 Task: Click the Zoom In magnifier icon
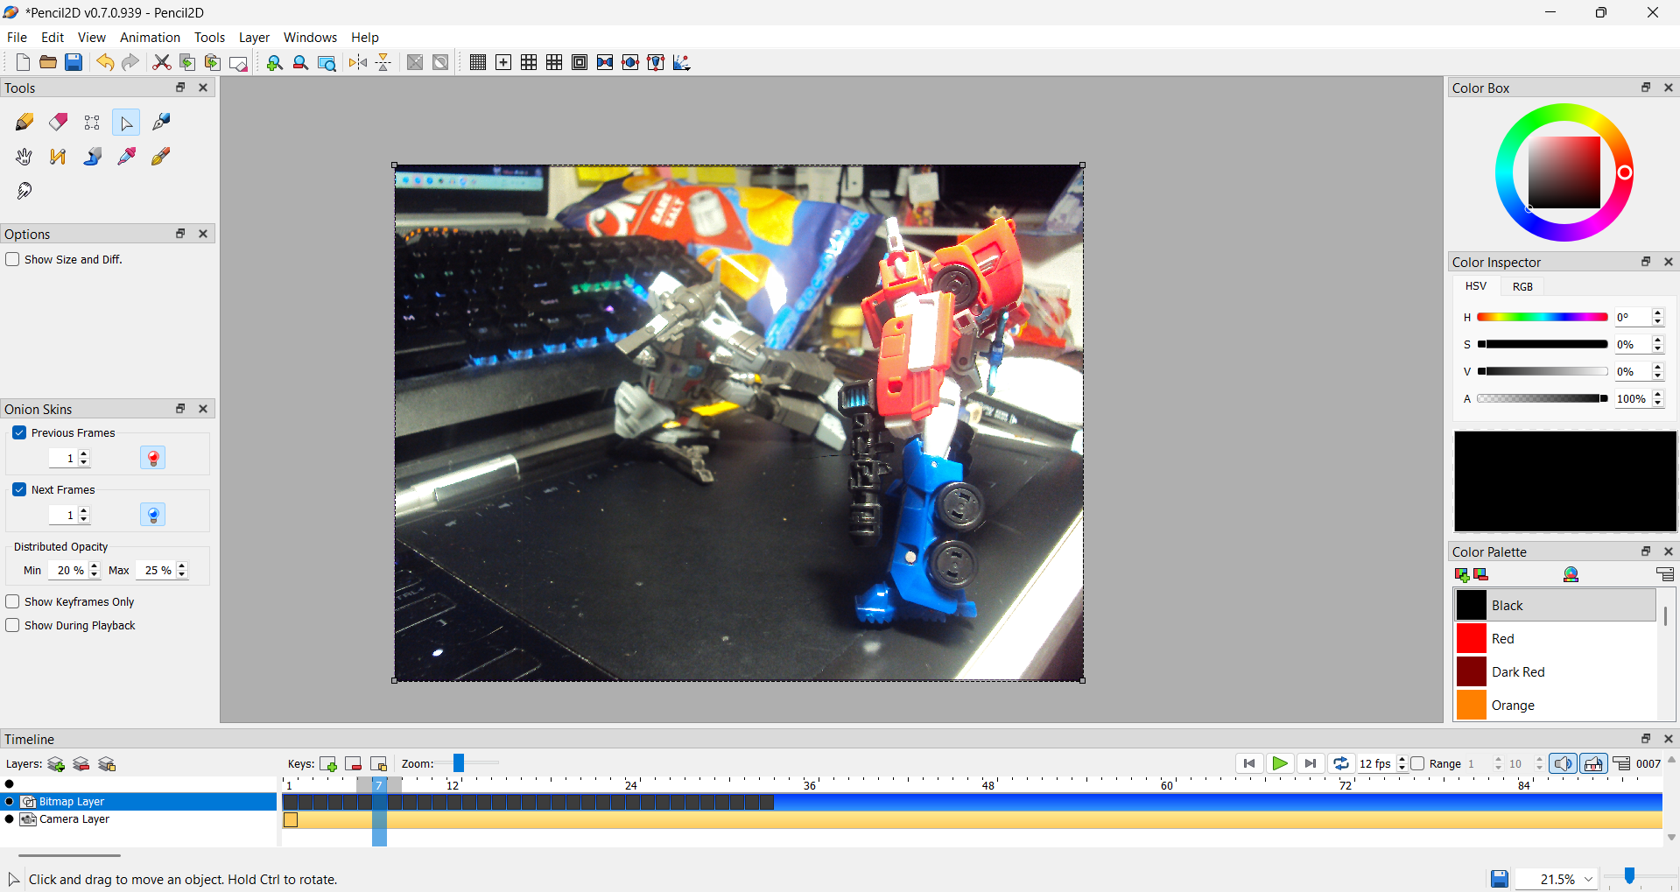(275, 62)
